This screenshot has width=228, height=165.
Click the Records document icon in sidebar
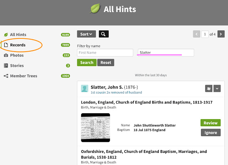(x=6, y=45)
